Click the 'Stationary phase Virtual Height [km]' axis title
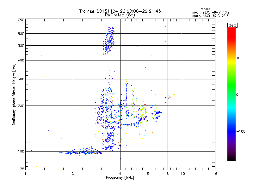253x189 pixels. coord(14,94)
